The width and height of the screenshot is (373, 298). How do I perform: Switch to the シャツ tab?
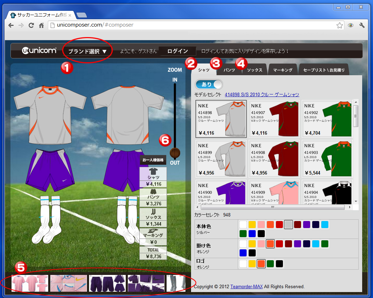(204, 70)
